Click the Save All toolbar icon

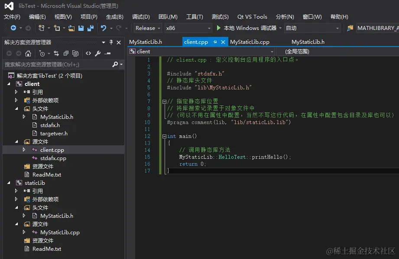pos(91,28)
